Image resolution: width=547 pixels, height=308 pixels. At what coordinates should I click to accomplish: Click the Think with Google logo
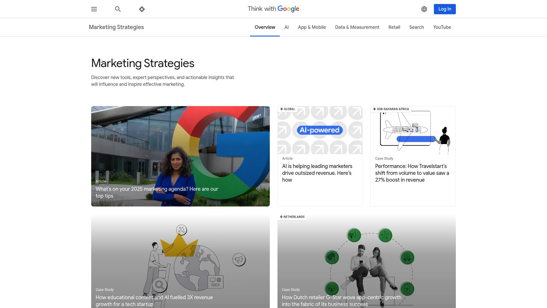pos(273,9)
